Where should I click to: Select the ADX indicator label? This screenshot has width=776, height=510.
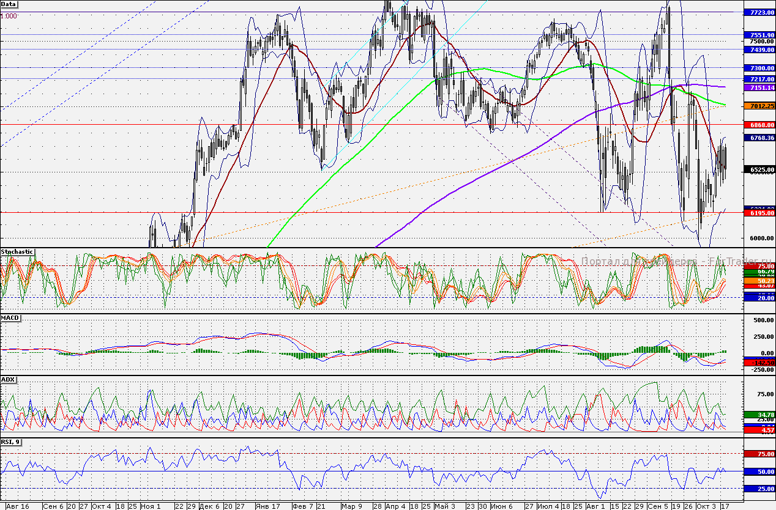9,379
